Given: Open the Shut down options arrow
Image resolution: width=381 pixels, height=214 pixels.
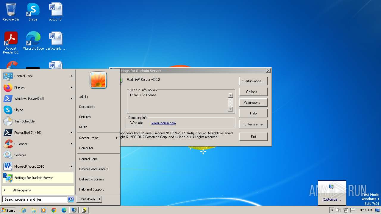Looking at the screenshot, I should point(100,199).
